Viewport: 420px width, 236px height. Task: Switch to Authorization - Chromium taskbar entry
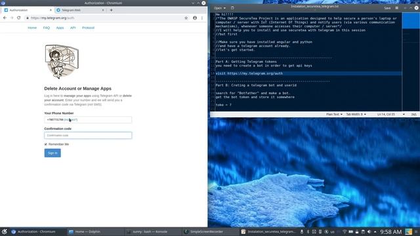(37, 231)
